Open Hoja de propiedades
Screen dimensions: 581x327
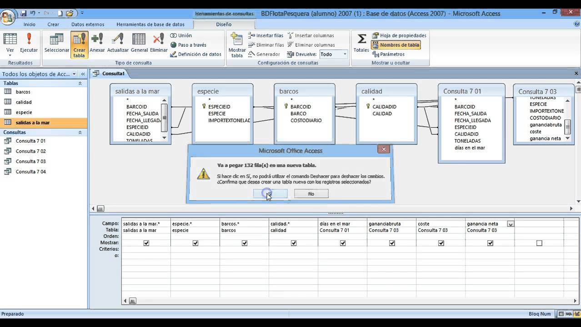coord(399,35)
